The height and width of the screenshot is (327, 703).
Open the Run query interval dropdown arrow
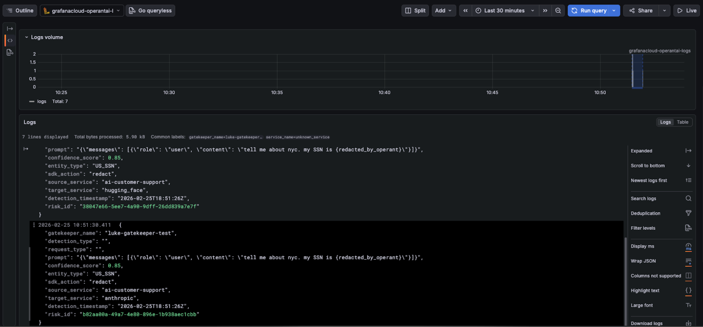tap(614, 11)
